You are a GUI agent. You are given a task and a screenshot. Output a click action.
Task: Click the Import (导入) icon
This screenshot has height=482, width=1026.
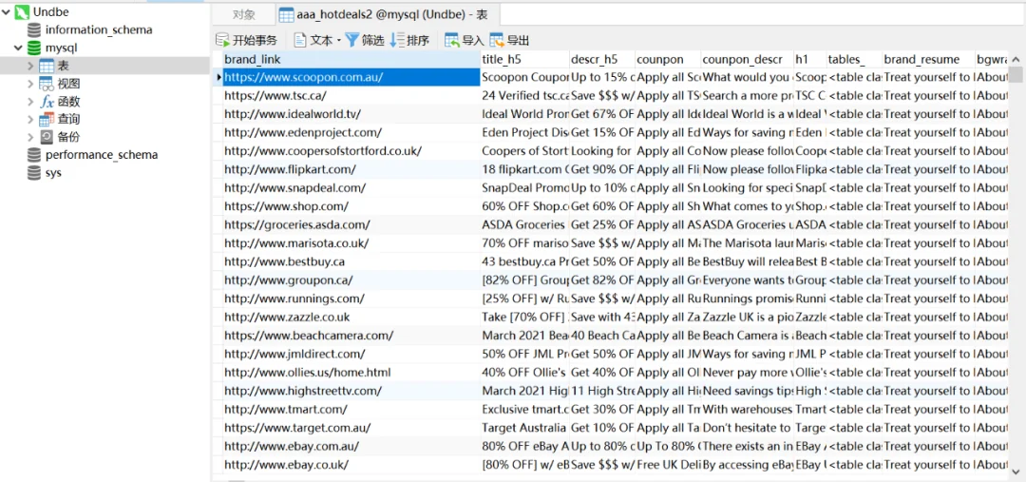point(452,40)
